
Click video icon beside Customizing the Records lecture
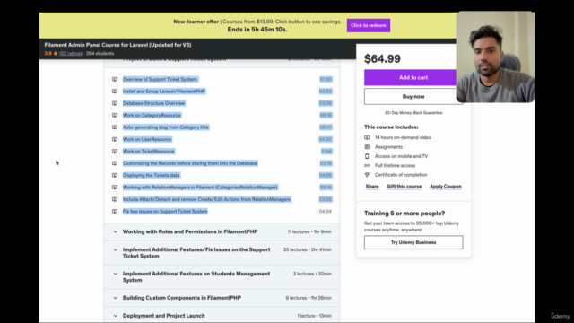click(x=115, y=163)
